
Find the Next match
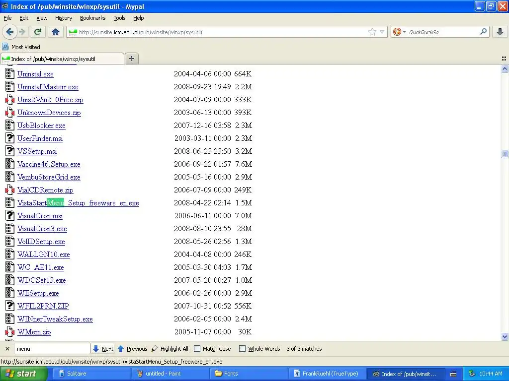click(x=103, y=349)
